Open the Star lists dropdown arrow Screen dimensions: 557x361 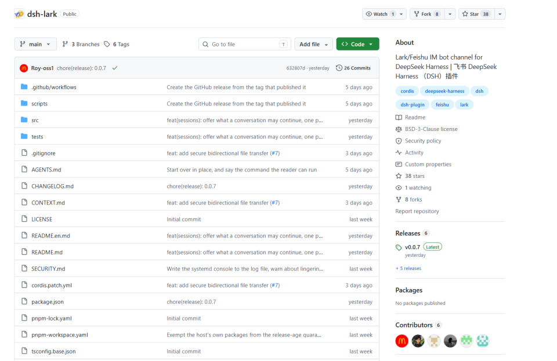500,14
